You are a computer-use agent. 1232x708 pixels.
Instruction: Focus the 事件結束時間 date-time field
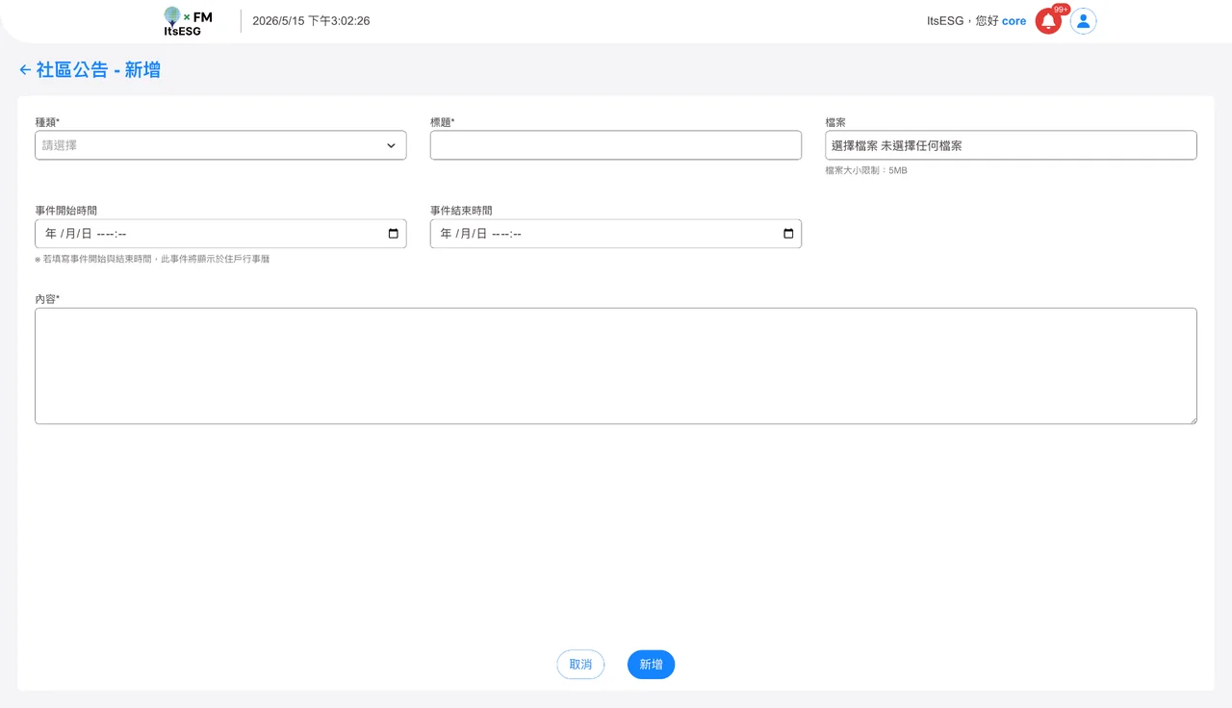616,234
